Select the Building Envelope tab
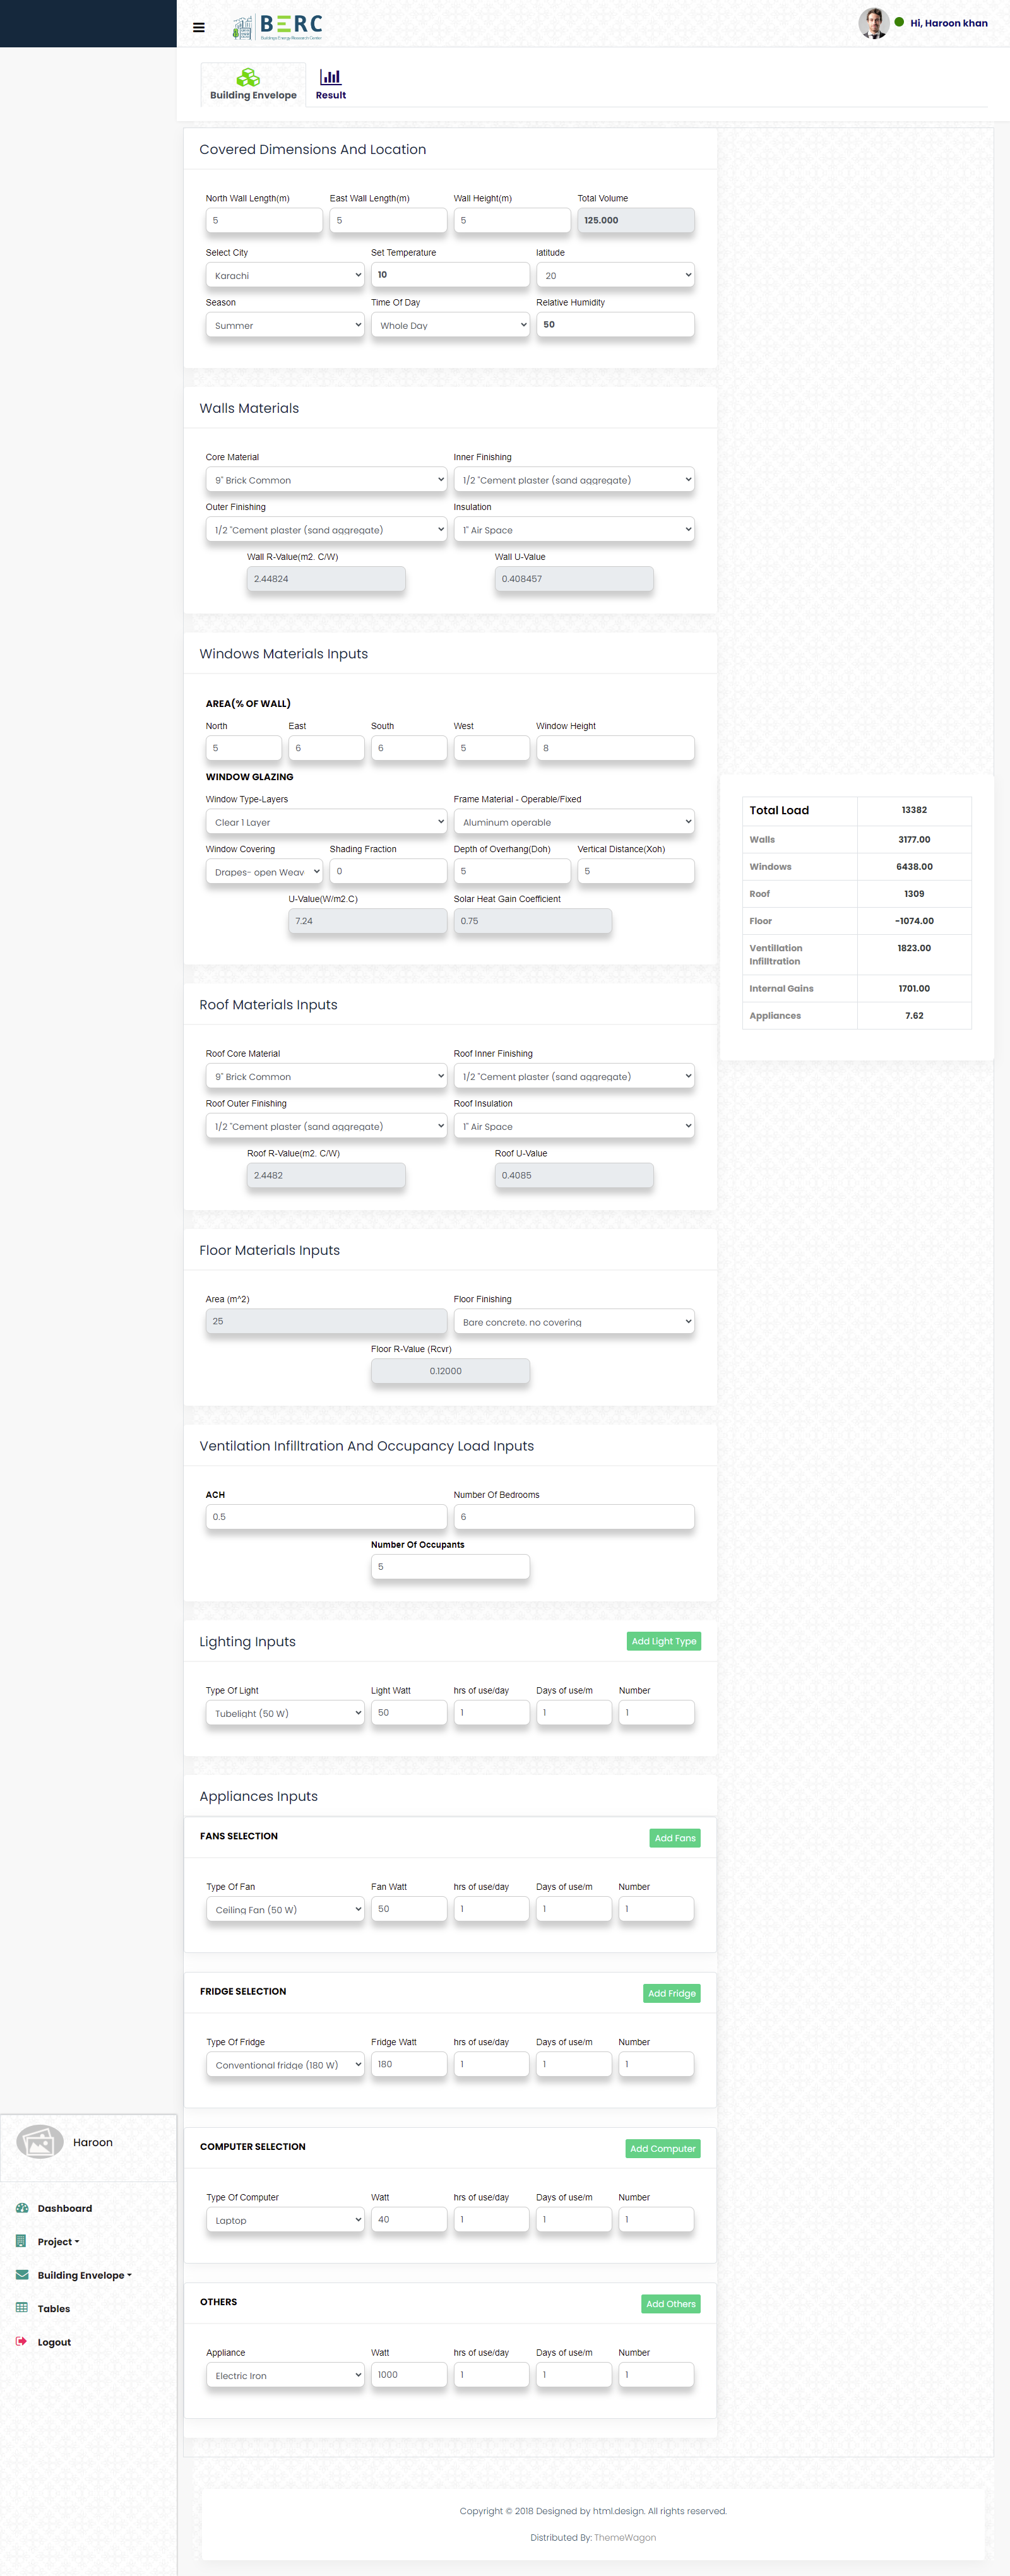 tap(253, 84)
